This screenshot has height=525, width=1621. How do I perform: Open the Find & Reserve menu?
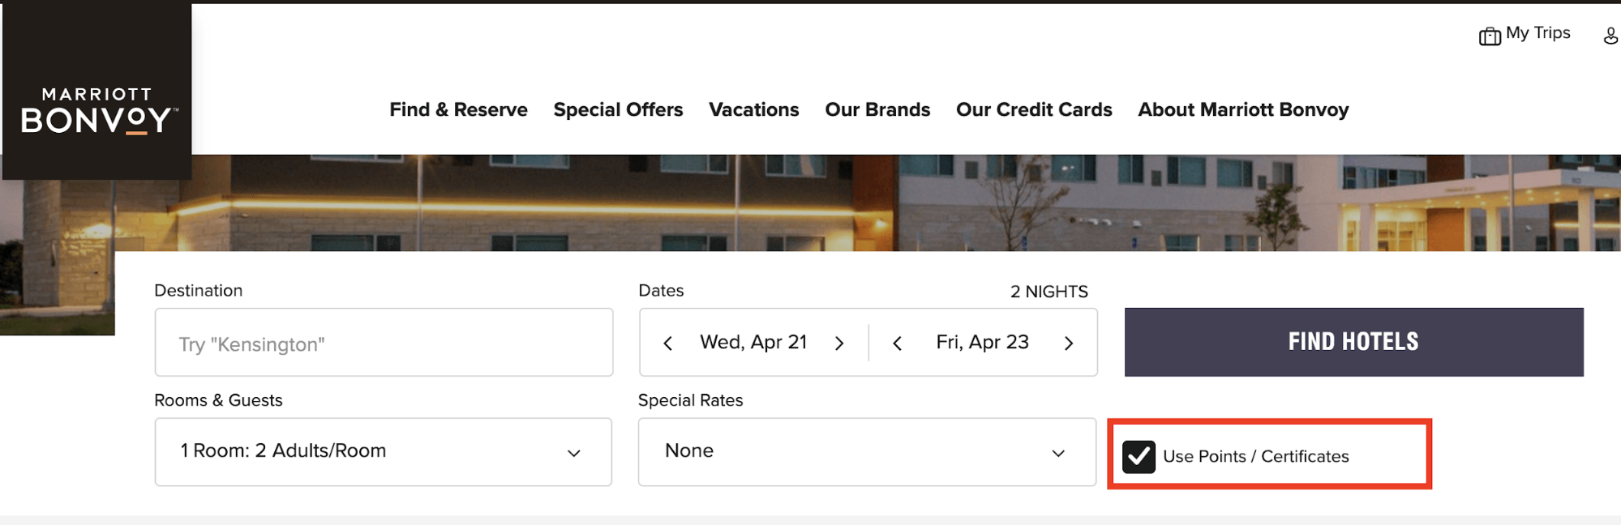(458, 109)
